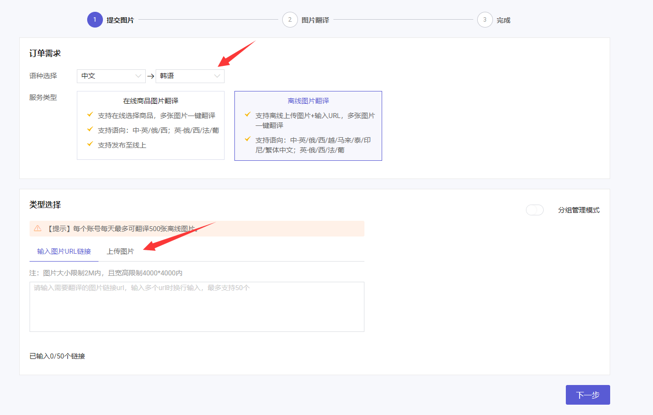The width and height of the screenshot is (653, 415).
Task: Click the text 支持发布至线上
Action: (122, 145)
